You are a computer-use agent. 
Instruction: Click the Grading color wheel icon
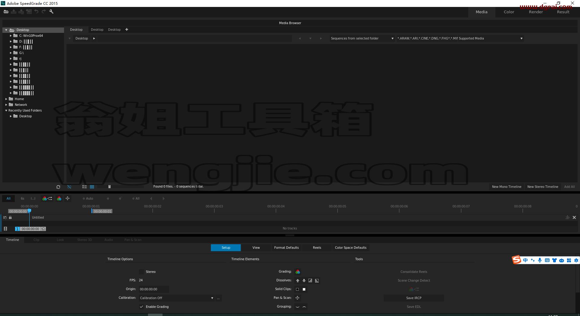coord(298,272)
